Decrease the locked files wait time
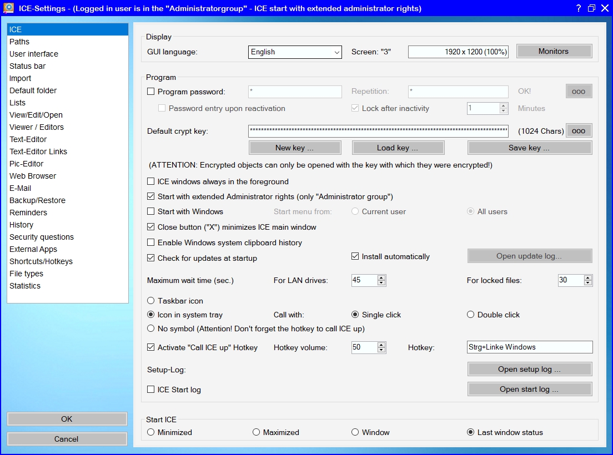This screenshot has height=455, width=613. click(x=588, y=283)
